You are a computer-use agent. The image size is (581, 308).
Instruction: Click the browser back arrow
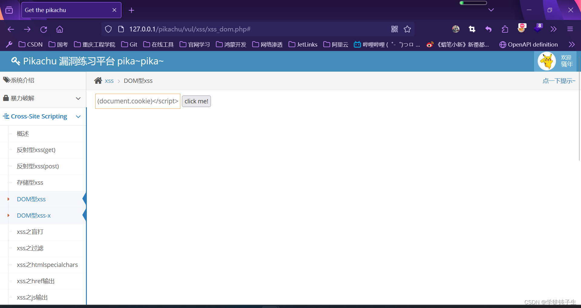[x=11, y=29]
